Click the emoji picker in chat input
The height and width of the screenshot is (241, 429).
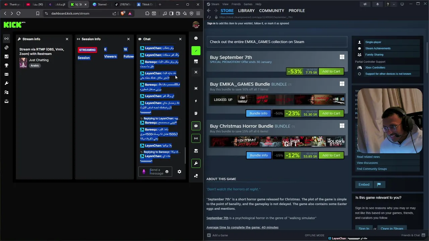[167, 172]
